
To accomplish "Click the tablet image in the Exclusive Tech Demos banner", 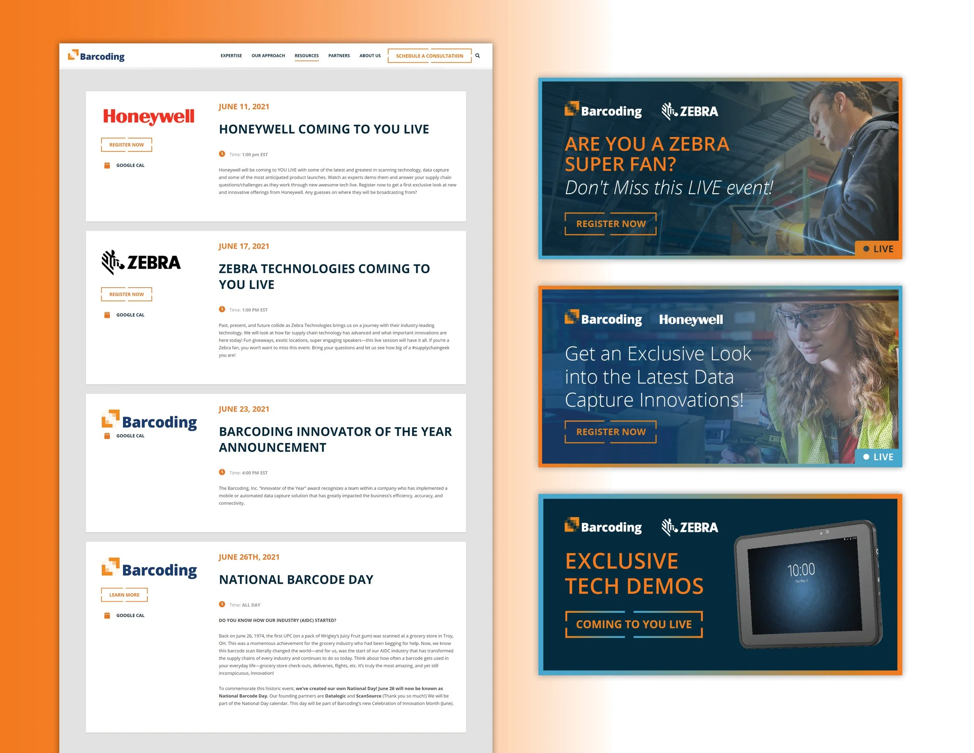I will (808, 585).
